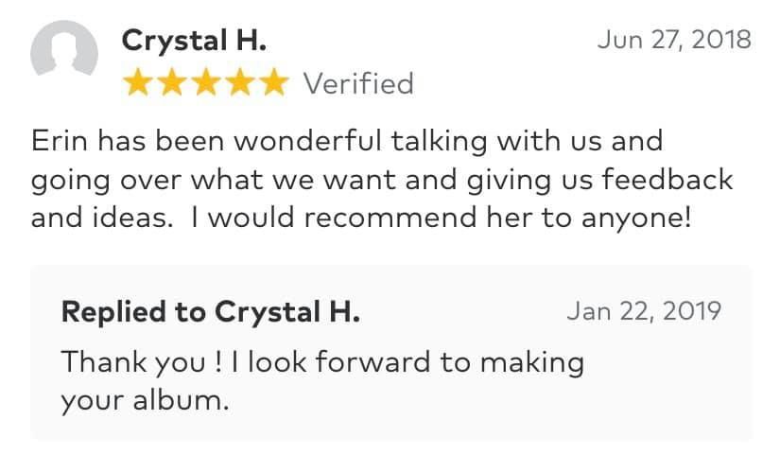
Task: Click the first yellow rating star
Action: (139, 84)
